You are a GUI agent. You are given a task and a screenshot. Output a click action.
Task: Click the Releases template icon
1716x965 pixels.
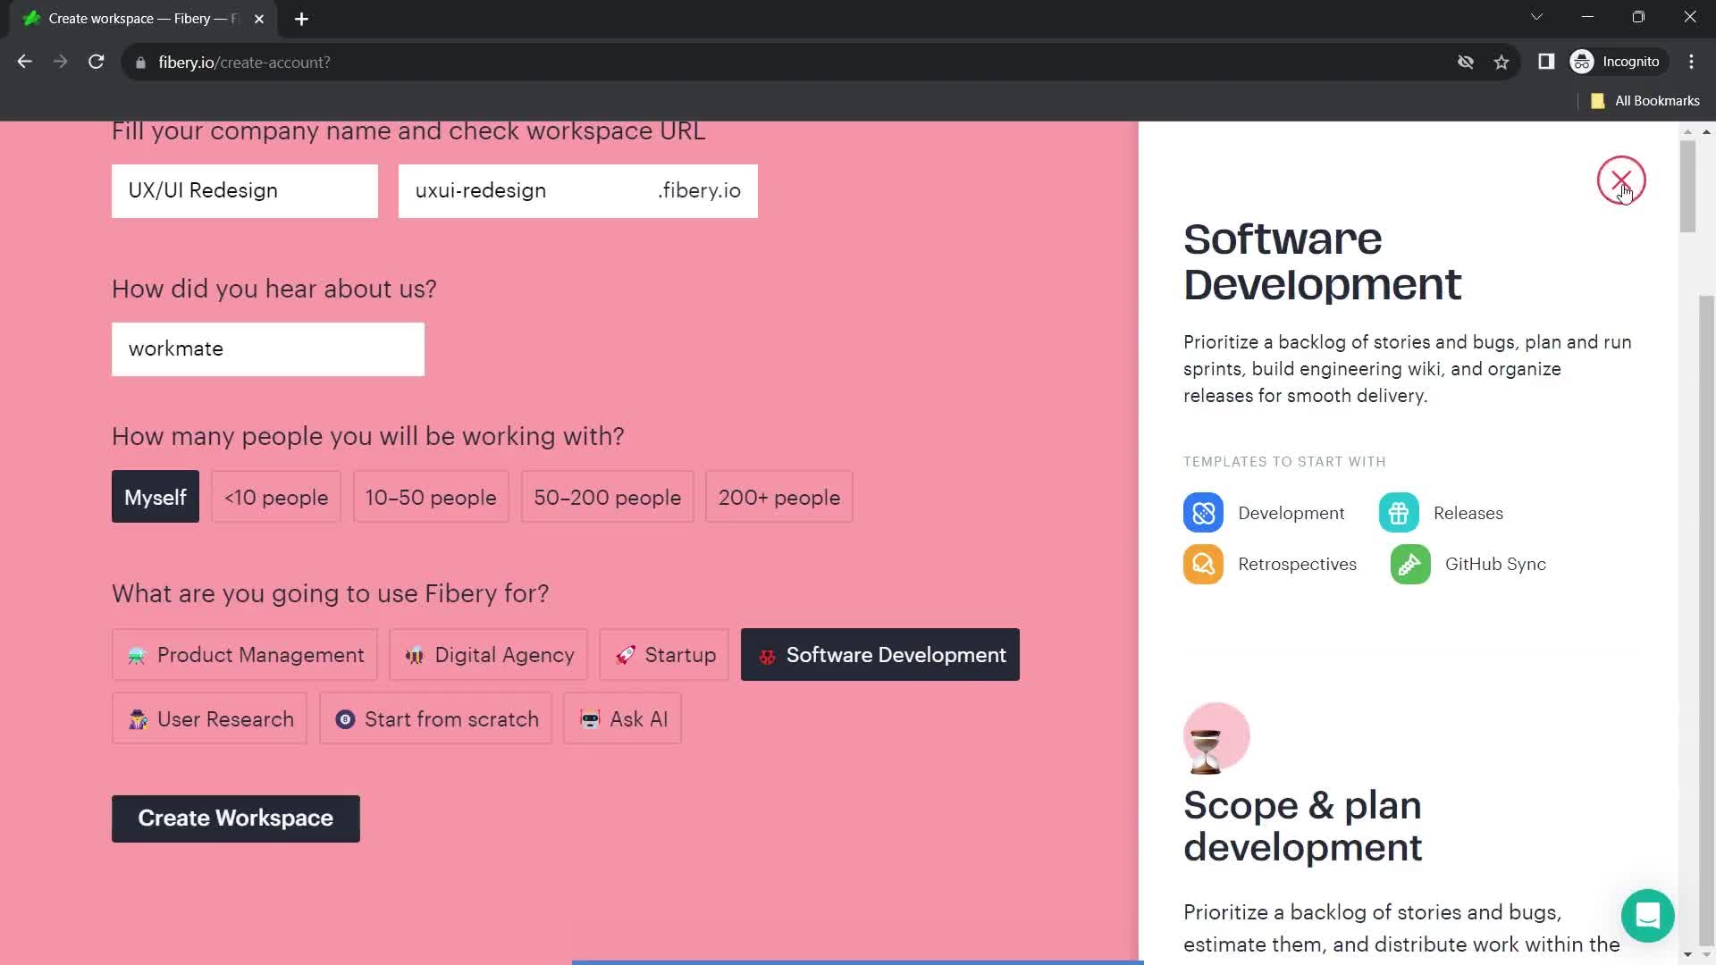click(1399, 513)
